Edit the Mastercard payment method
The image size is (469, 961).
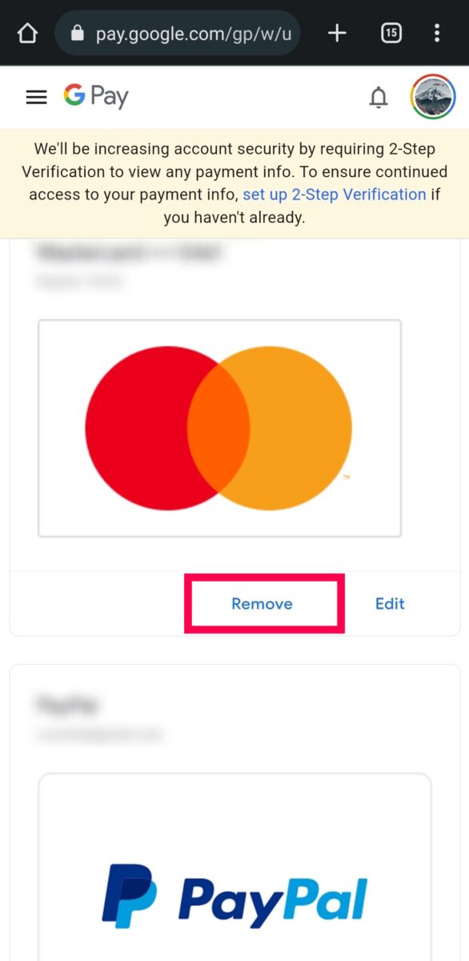click(390, 604)
